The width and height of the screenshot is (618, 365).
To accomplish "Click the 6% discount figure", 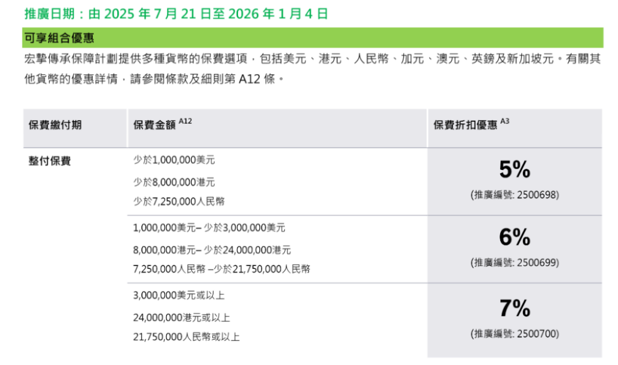I will [x=514, y=237].
